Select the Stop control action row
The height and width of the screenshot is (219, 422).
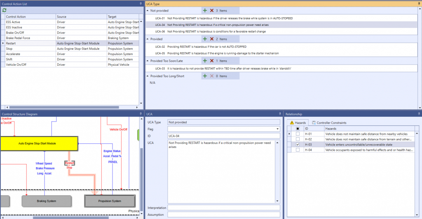[x=70, y=48]
